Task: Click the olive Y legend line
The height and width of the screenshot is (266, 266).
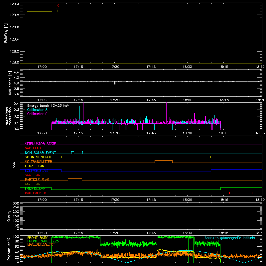Action: 40,11
